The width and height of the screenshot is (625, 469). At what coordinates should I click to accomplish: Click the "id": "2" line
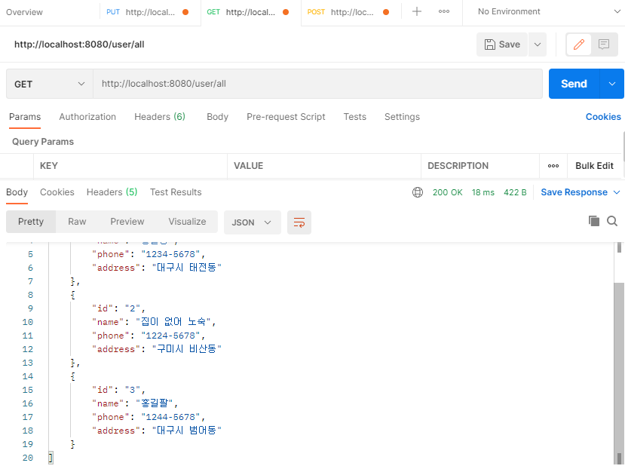[118, 308]
